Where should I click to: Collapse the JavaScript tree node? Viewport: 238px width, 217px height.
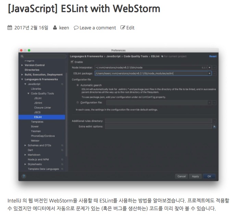coord(25,84)
